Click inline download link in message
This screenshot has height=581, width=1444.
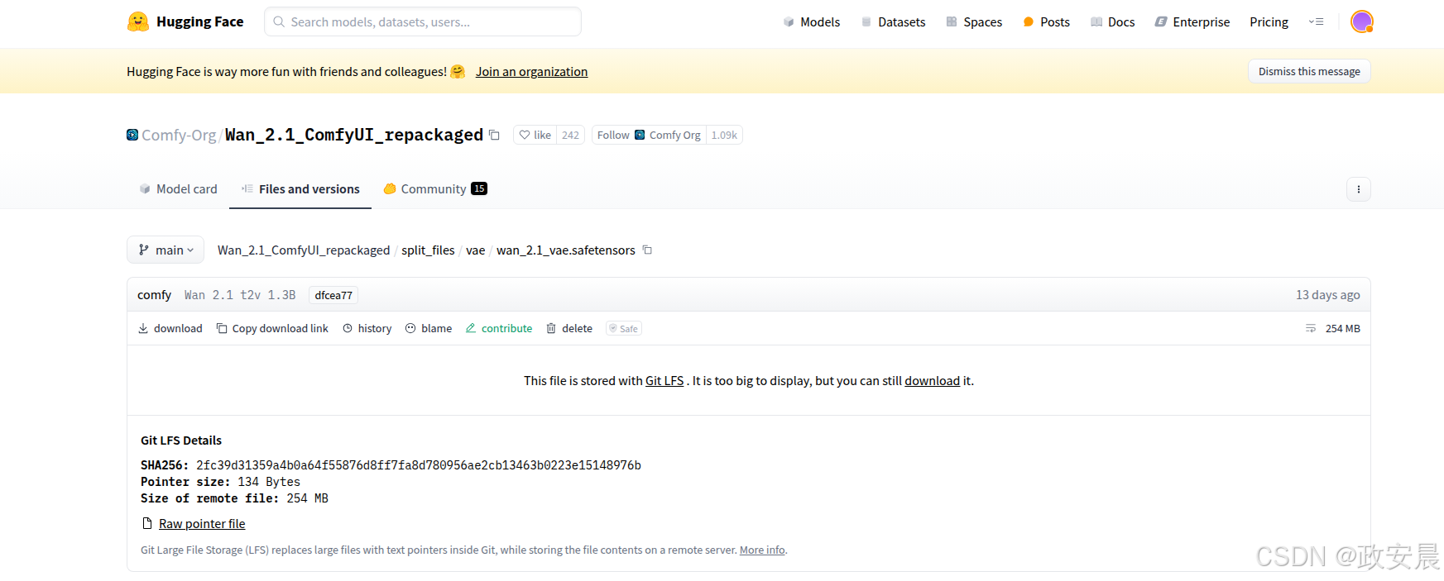coord(932,381)
